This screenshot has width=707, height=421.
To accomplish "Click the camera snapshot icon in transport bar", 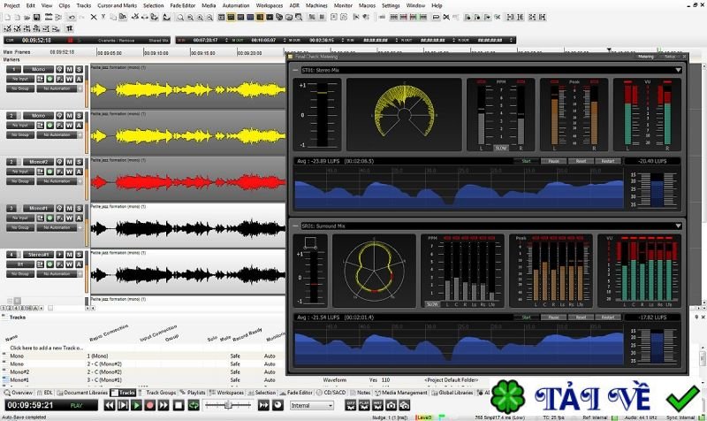I will pos(391,405).
